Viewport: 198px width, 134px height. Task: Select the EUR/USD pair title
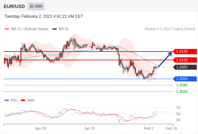click(14, 6)
